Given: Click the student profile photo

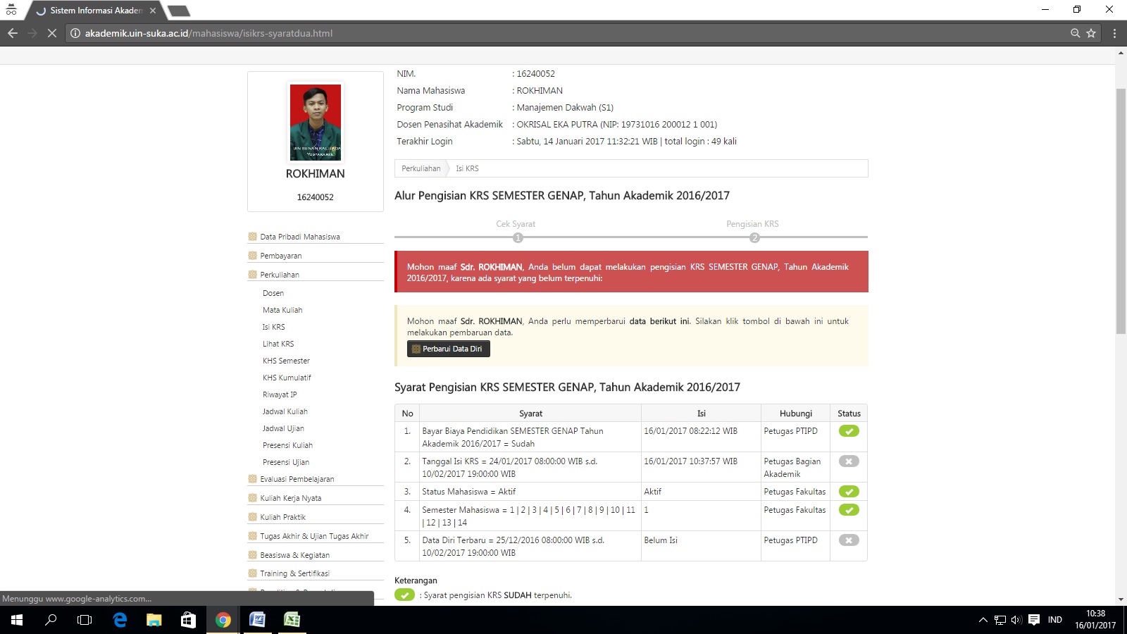Looking at the screenshot, I should point(316,123).
